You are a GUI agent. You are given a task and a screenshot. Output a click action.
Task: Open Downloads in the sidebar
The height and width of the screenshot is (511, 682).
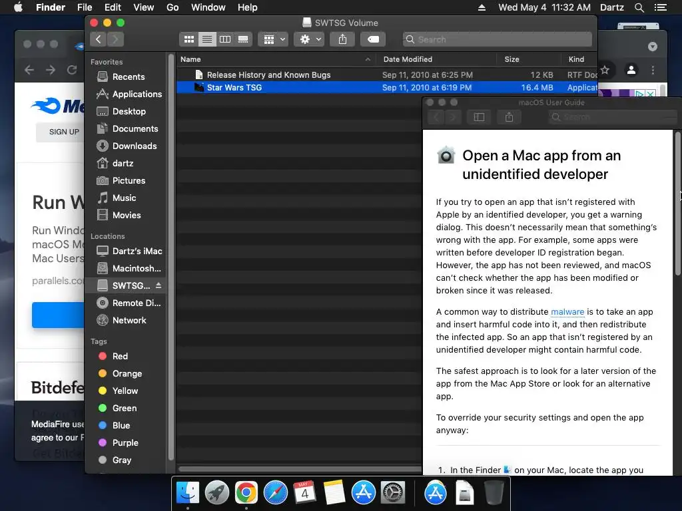[127, 146]
